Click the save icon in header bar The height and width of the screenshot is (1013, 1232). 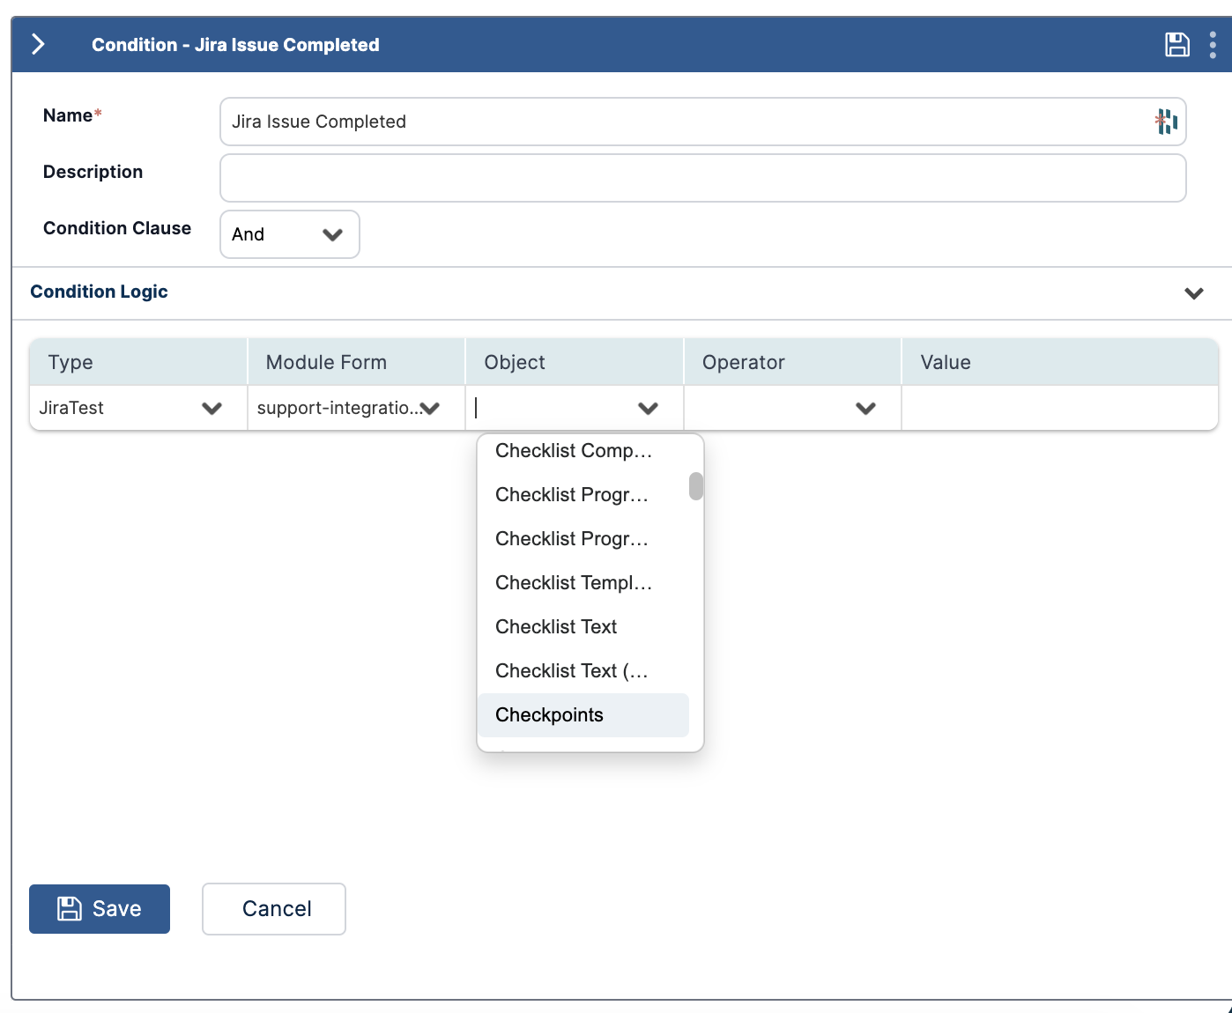click(1176, 45)
